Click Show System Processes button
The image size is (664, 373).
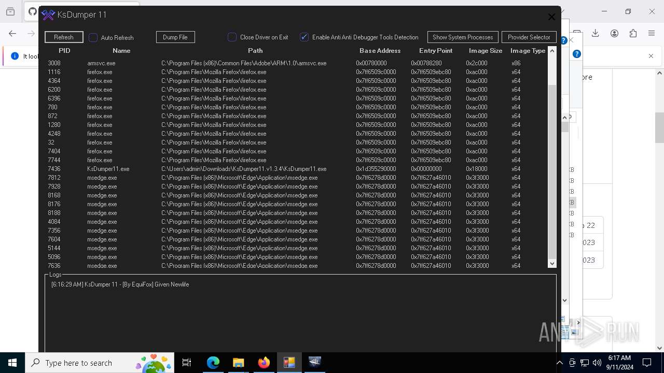[x=463, y=37]
